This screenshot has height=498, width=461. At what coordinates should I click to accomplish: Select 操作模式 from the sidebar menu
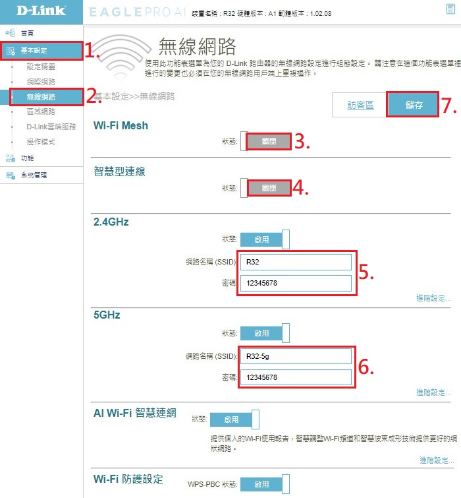point(41,142)
